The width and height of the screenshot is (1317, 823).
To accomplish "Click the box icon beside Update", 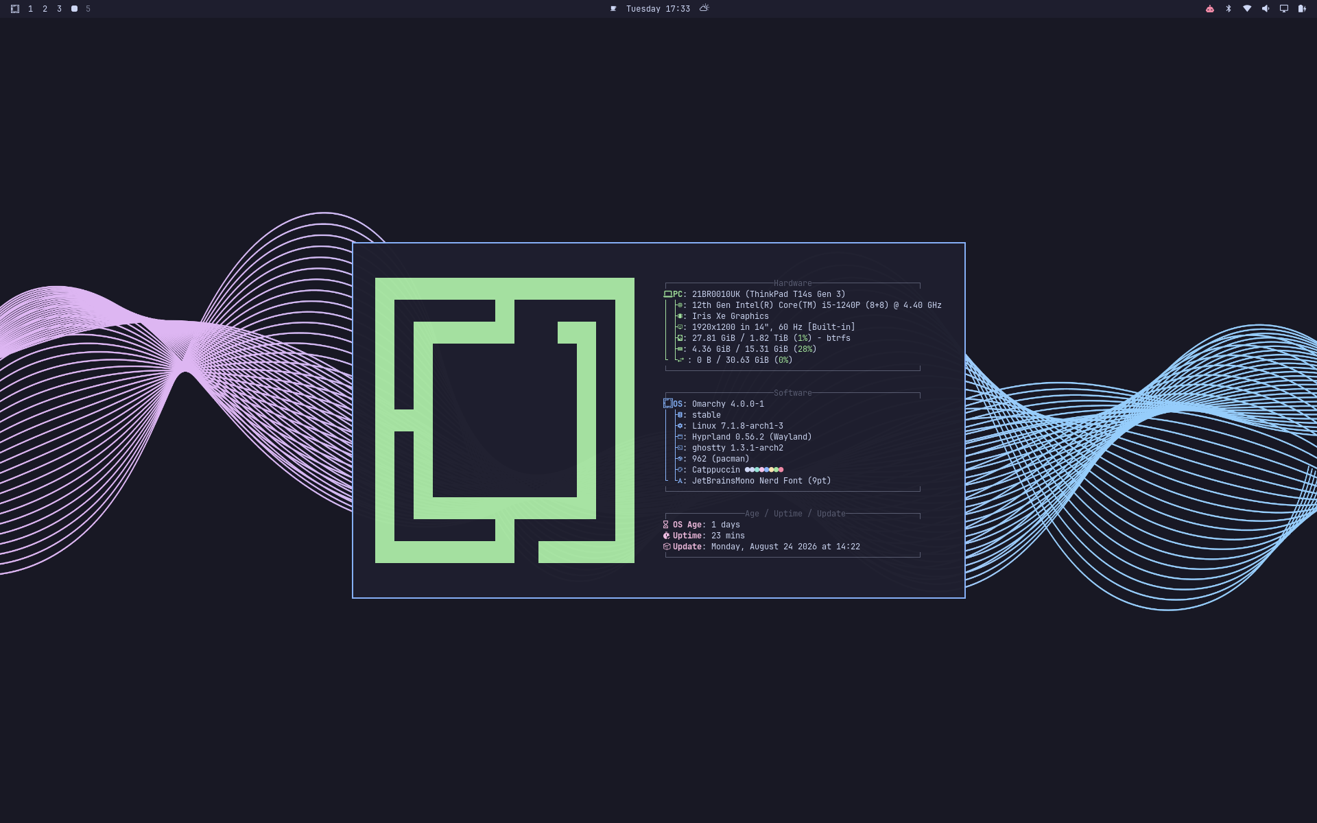I will pyautogui.click(x=667, y=547).
